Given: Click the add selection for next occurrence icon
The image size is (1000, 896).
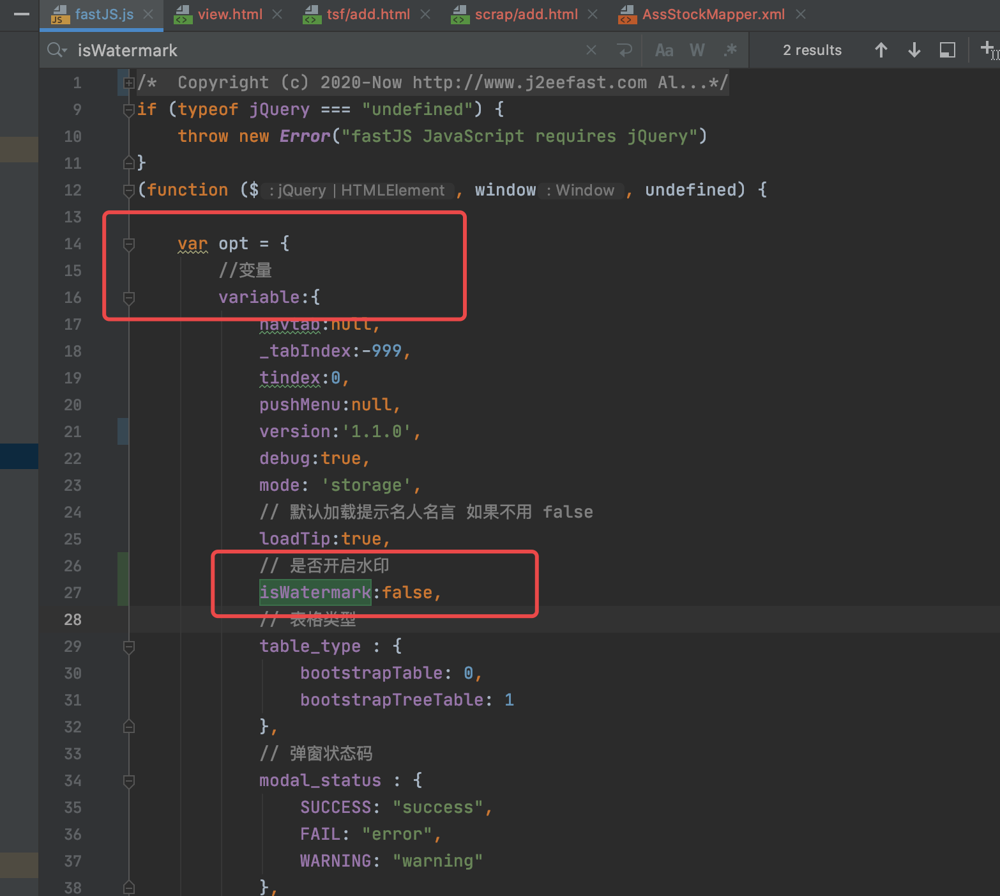Looking at the screenshot, I should pos(989,50).
